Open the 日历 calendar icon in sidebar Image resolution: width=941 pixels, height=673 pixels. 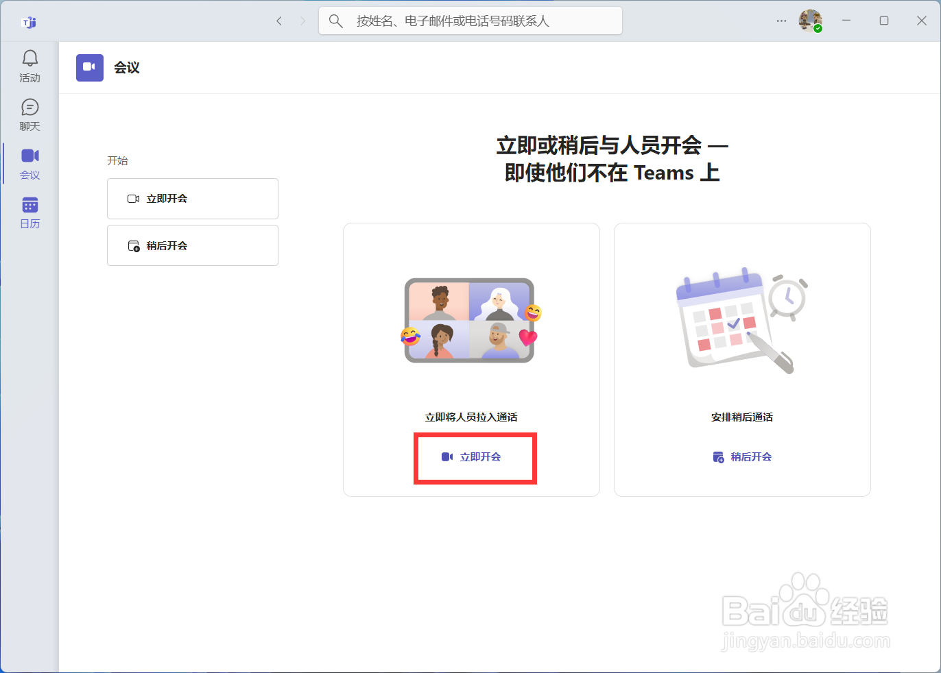coord(29,211)
